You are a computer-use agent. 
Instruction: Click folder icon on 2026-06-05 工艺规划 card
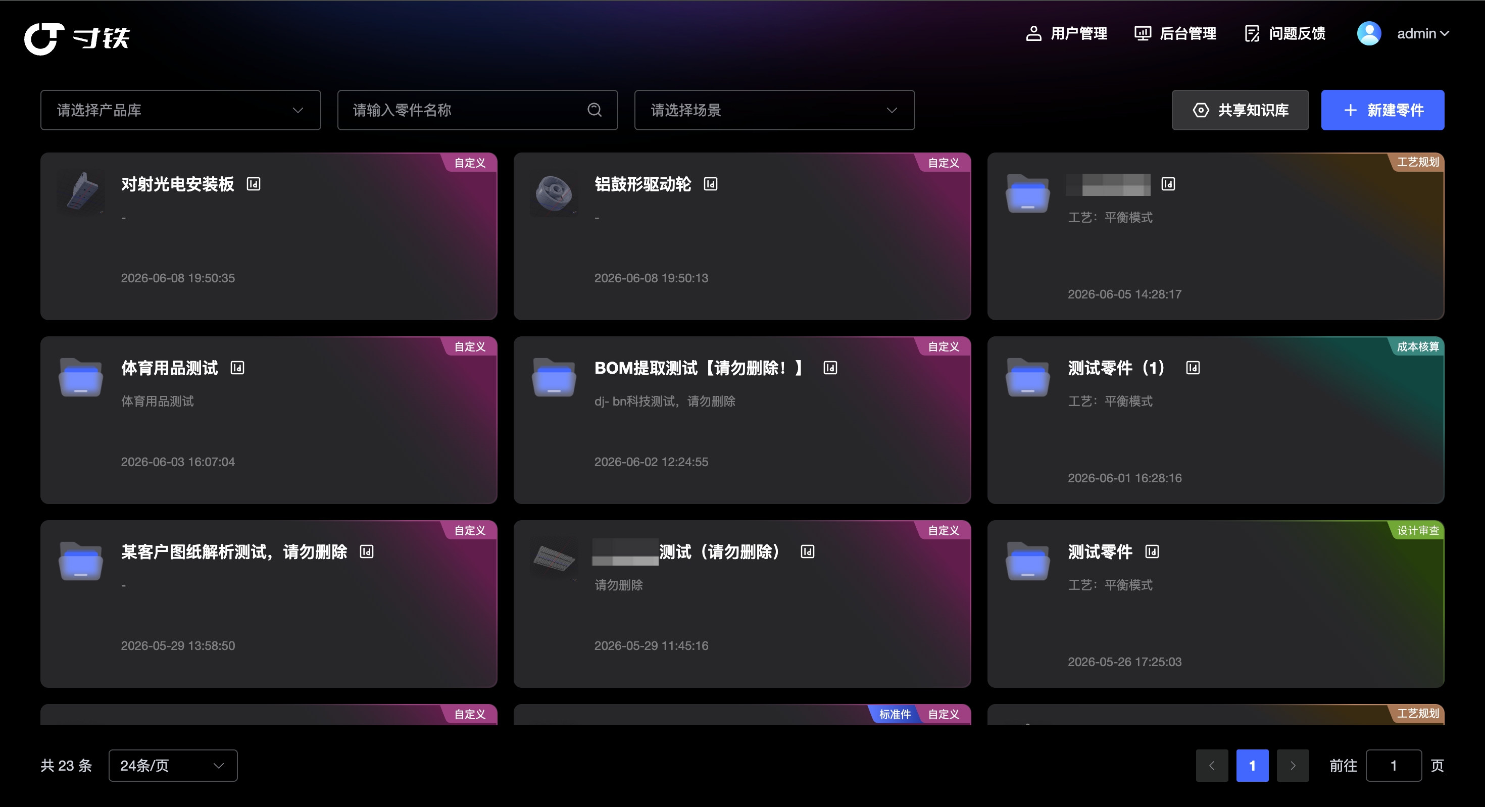[x=1027, y=193]
